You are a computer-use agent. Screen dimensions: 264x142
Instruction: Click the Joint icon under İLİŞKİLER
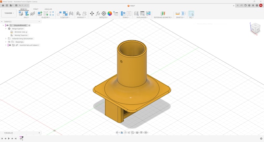click(x=59, y=14)
